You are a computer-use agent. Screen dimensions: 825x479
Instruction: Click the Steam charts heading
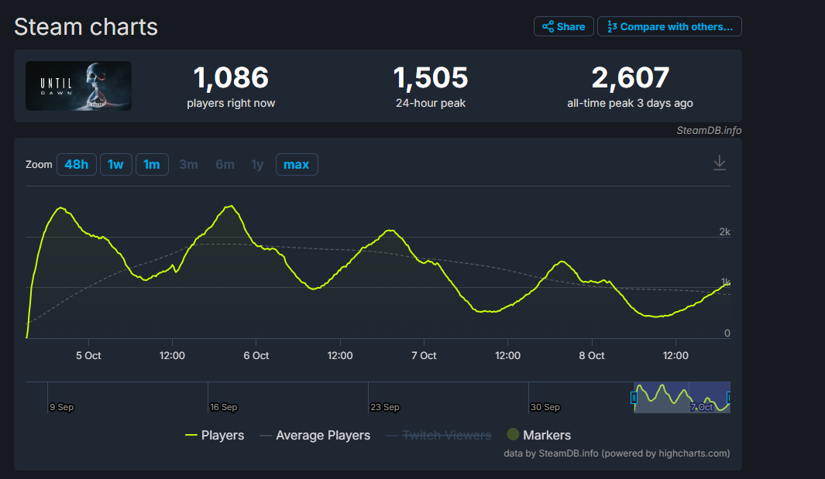(86, 27)
